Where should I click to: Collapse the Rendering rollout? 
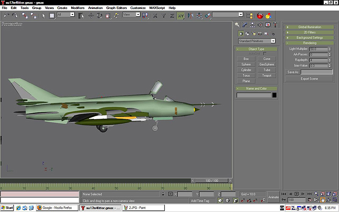pos(309,43)
